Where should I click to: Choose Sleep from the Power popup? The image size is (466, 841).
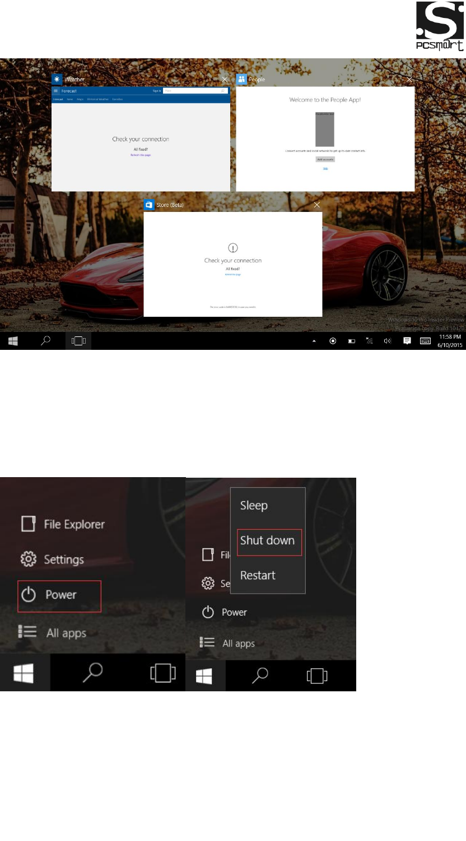[x=254, y=506]
